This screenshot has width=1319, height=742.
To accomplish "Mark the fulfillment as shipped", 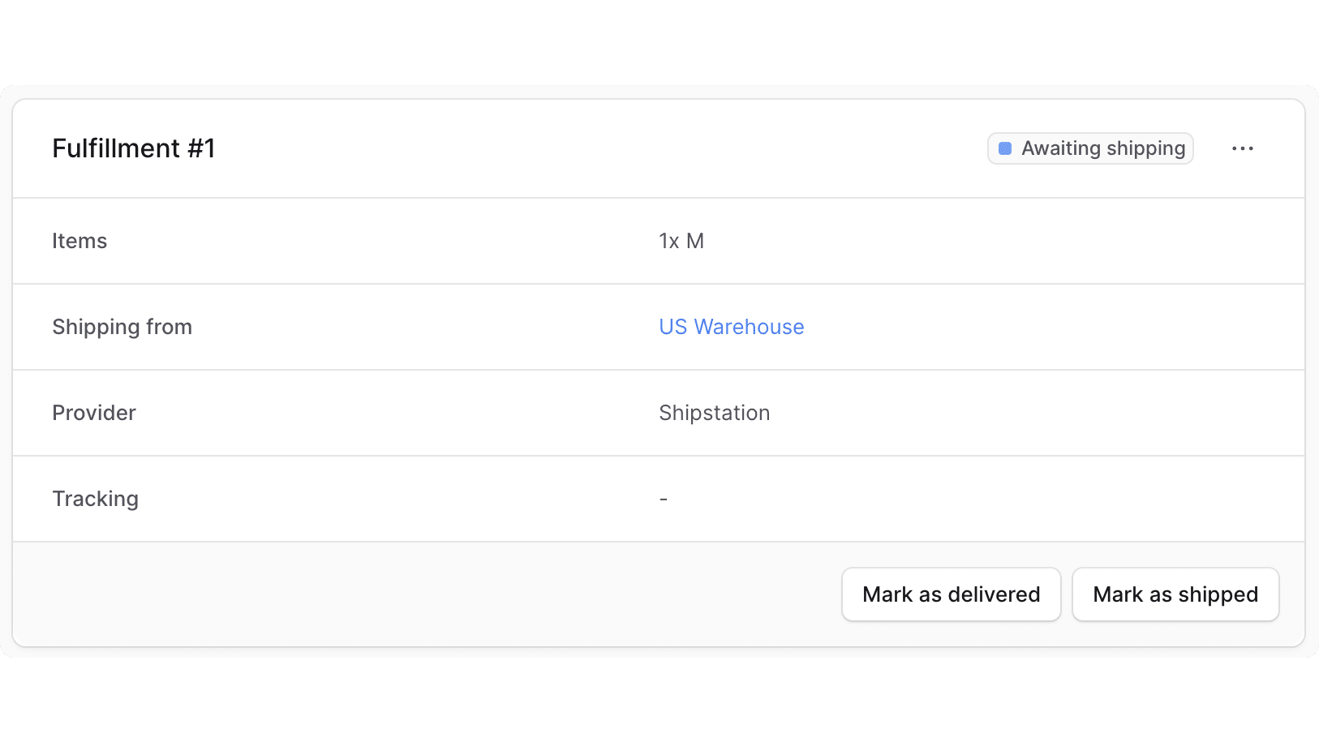I will click(1175, 594).
